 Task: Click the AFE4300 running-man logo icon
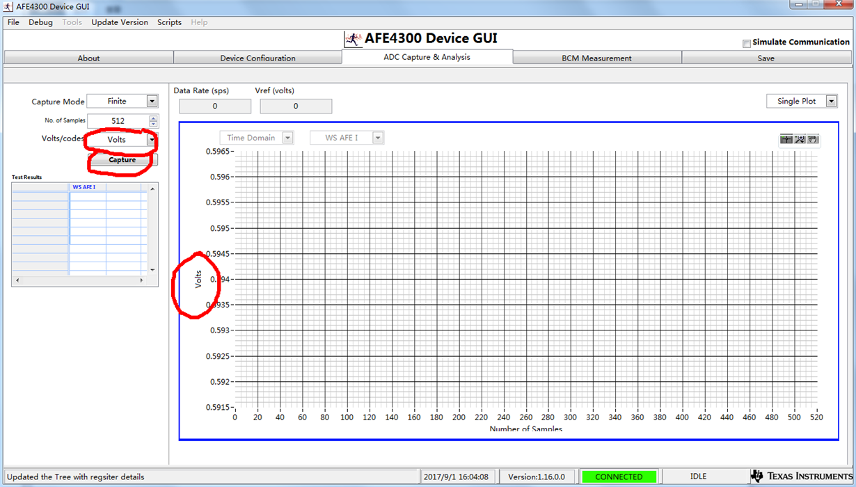point(354,40)
